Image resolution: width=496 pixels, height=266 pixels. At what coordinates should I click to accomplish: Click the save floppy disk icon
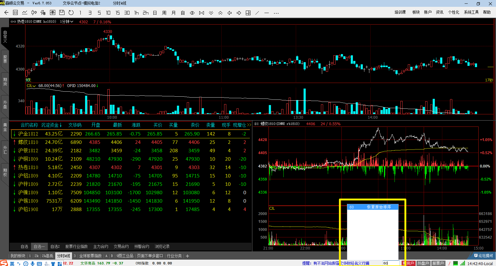62,13
